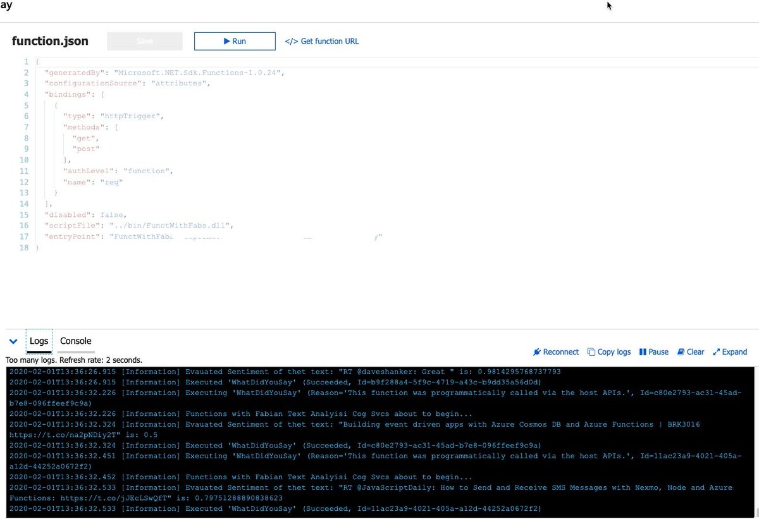This screenshot has height=519, width=759.
Task: Select the Logs tab
Action: 39,341
